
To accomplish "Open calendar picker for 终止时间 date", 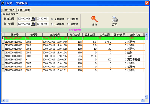I will click(33, 24).
